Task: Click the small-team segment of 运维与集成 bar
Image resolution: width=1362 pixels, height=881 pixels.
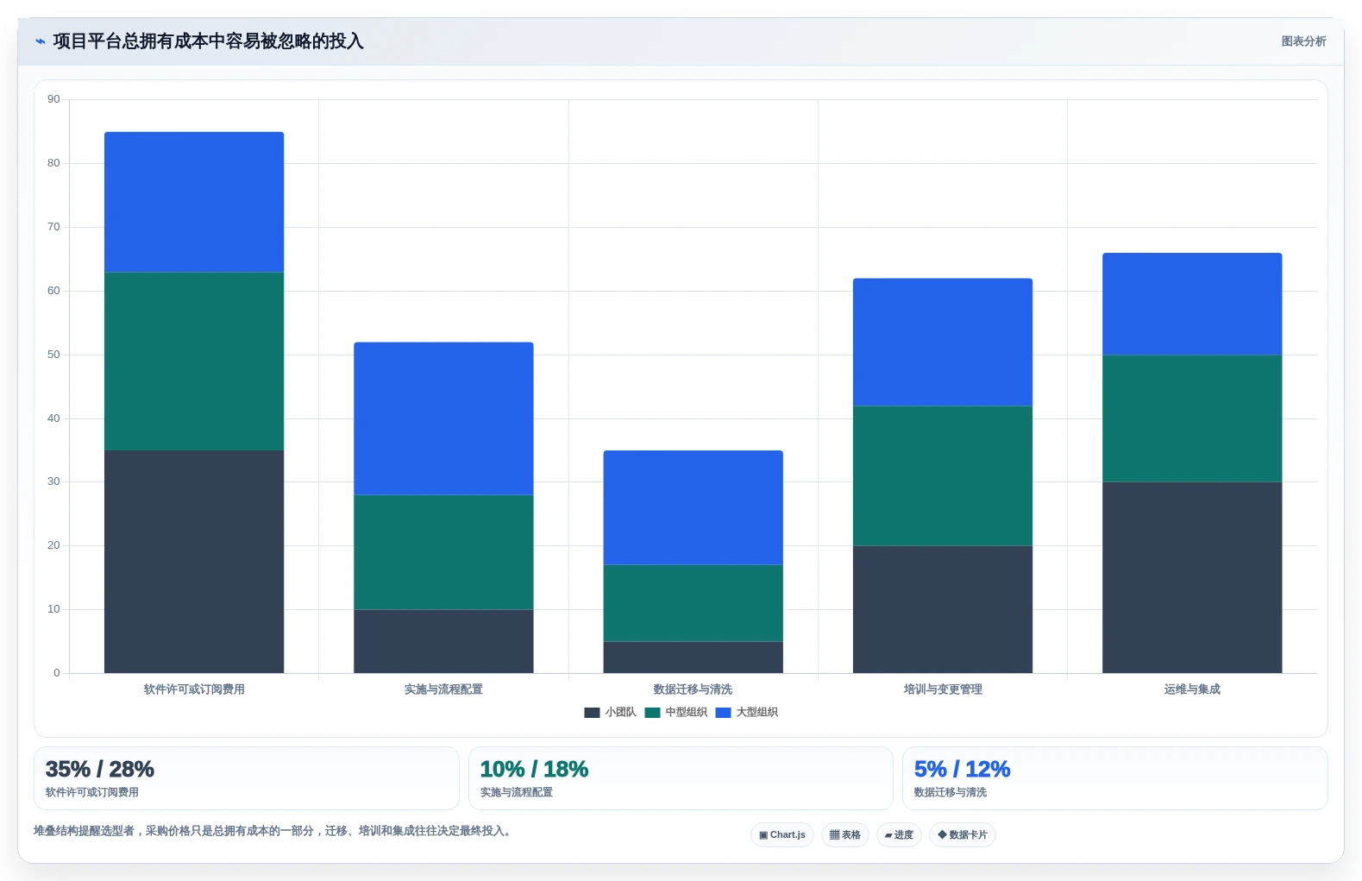Action: (x=1192, y=577)
